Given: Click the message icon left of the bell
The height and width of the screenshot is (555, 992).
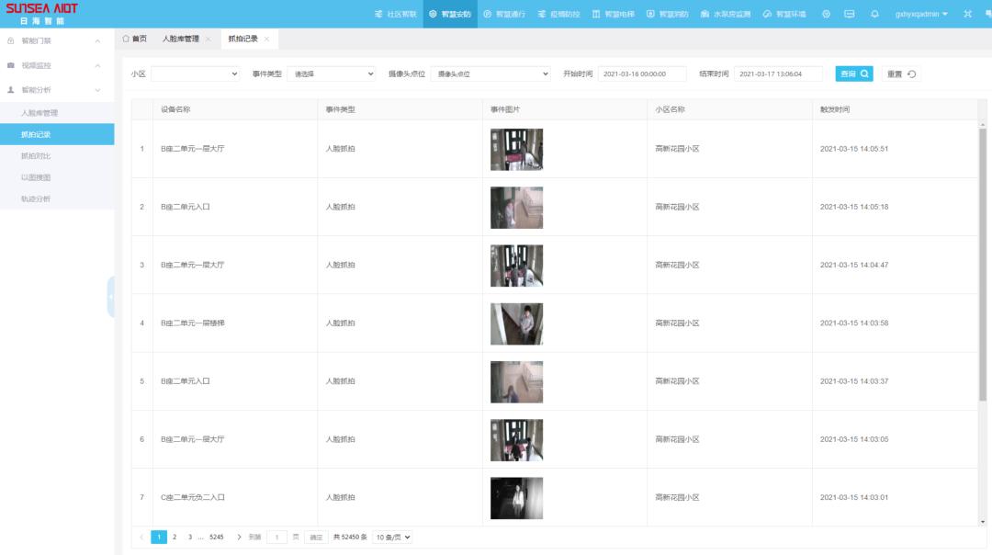Looking at the screenshot, I should [x=850, y=14].
